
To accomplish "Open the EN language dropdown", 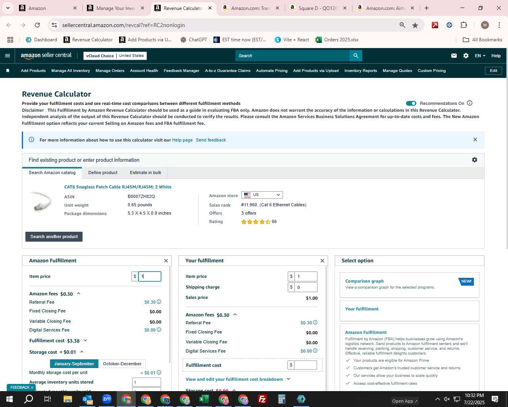I will (x=480, y=56).
